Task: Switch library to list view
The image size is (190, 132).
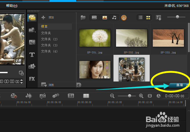Action: (141, 18)
